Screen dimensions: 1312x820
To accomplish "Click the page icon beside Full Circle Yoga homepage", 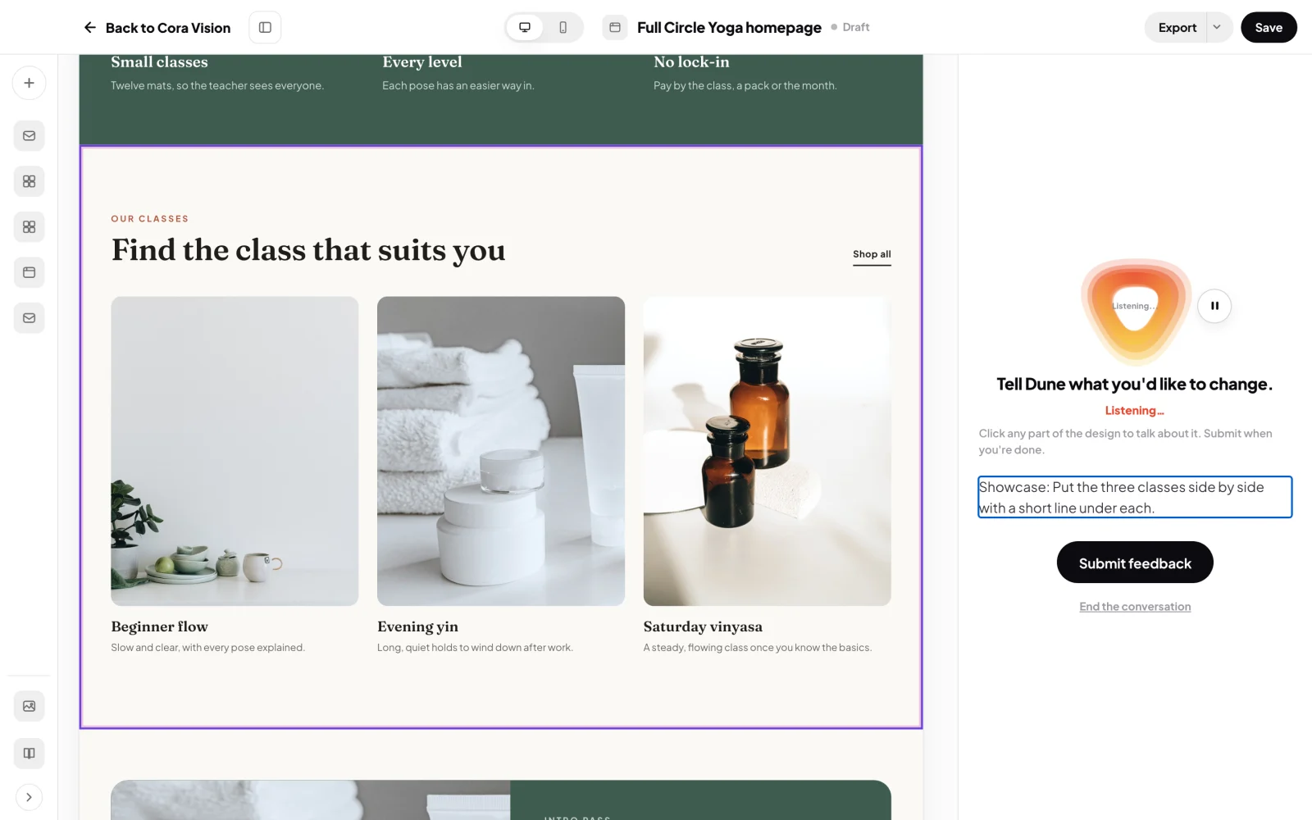I will click(x=615, y=27).
